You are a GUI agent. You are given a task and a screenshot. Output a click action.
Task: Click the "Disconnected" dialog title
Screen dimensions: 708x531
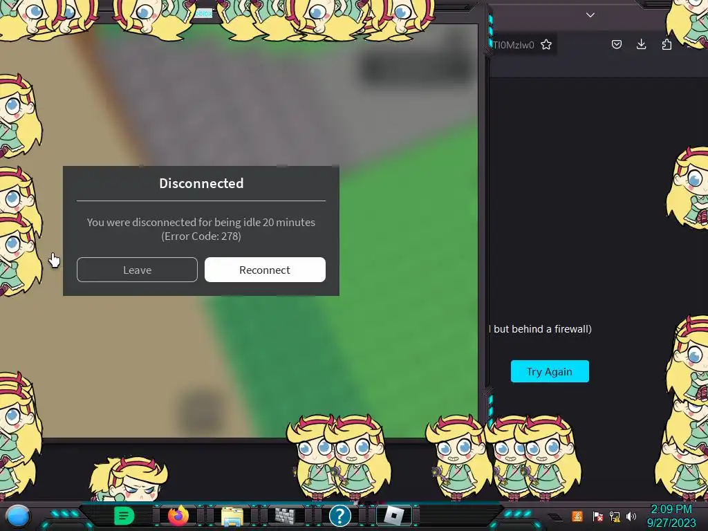point(201,183)
